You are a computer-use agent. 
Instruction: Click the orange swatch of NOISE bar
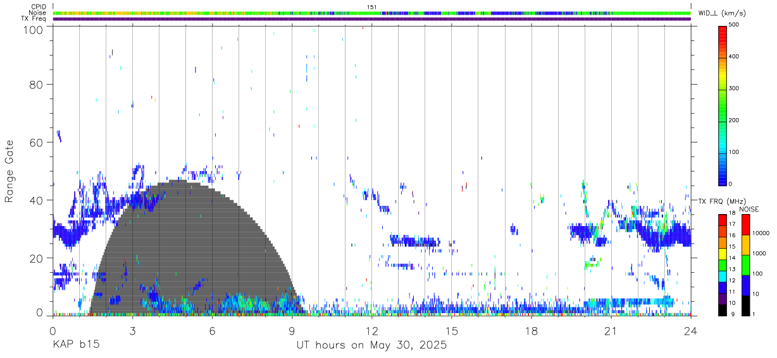[x=745, y=245]
